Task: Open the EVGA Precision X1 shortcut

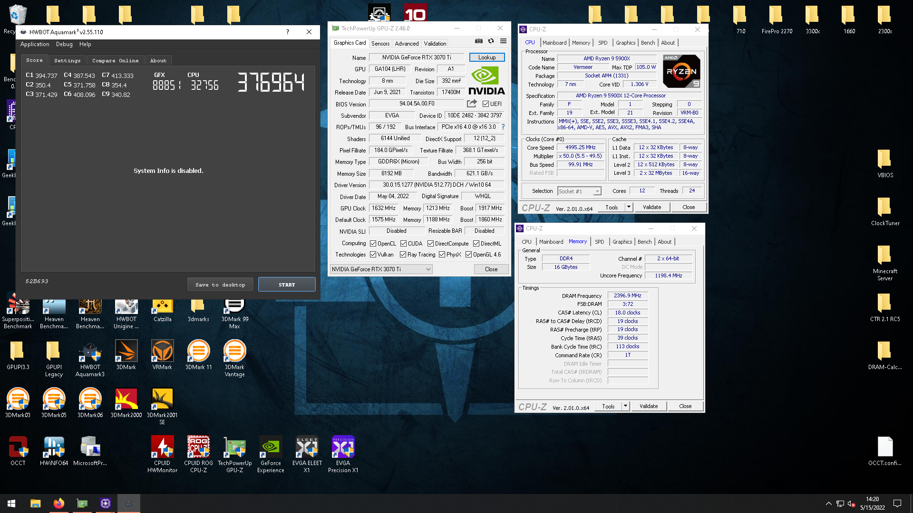Action: [x=343, y=454]
